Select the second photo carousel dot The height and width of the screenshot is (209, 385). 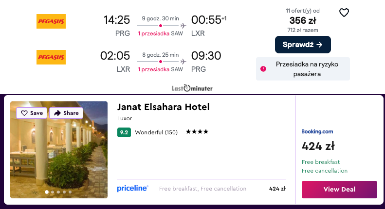53,192
